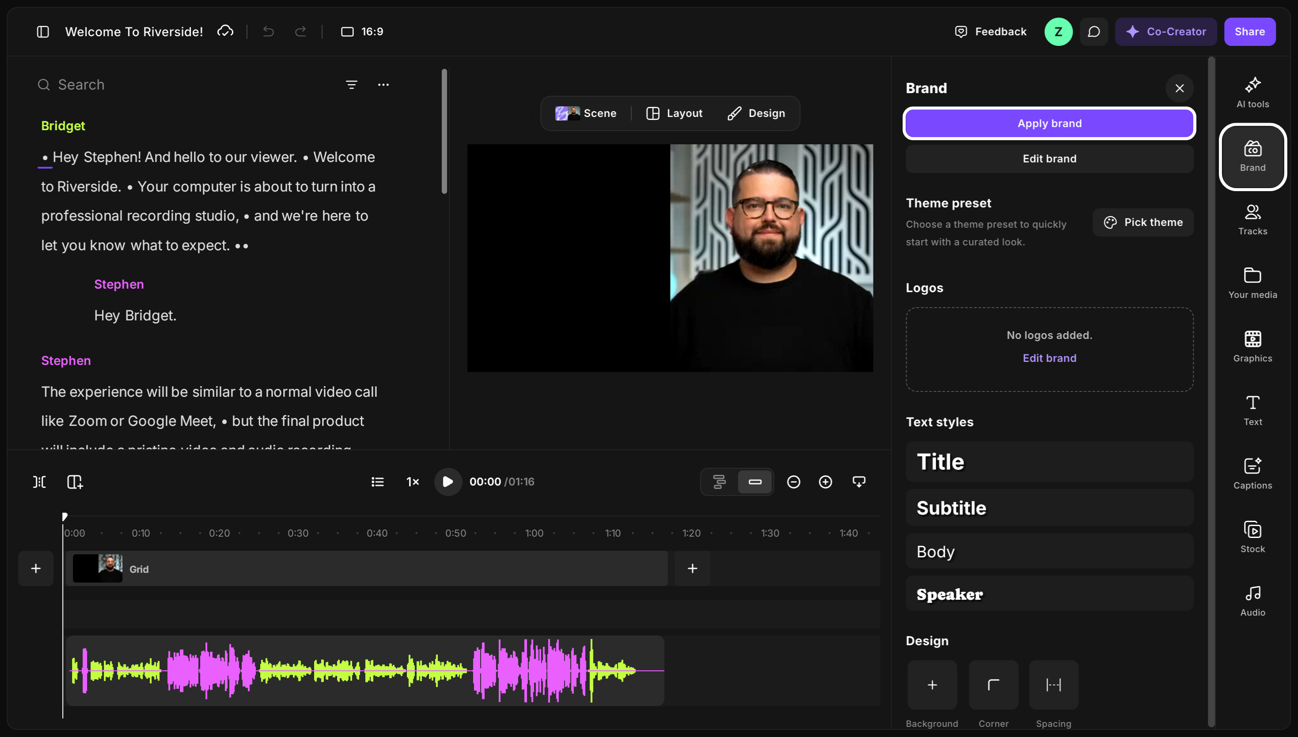This screenshot has width=1298, height=737.
Task: Undo the last action
Action: pyautogui.click(x=269, y=32)
